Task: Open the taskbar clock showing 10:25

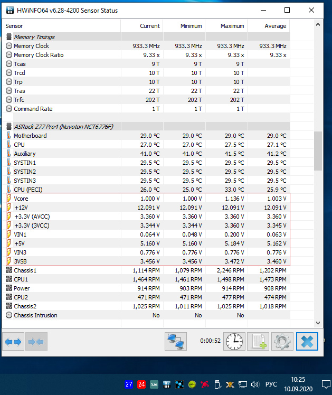Action: 298,384
